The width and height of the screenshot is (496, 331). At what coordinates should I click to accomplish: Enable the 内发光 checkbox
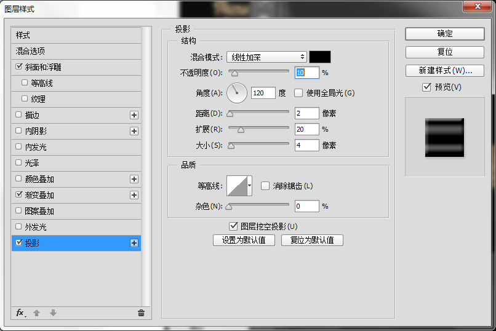pos(18,146)
